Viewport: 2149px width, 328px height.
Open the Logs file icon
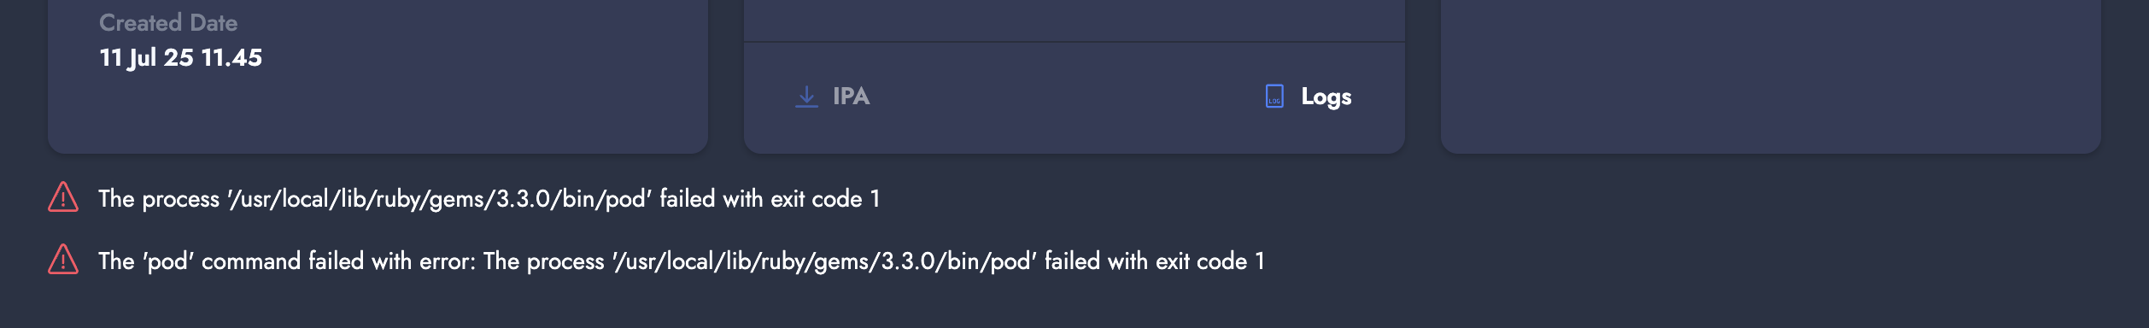(1274, 97)
